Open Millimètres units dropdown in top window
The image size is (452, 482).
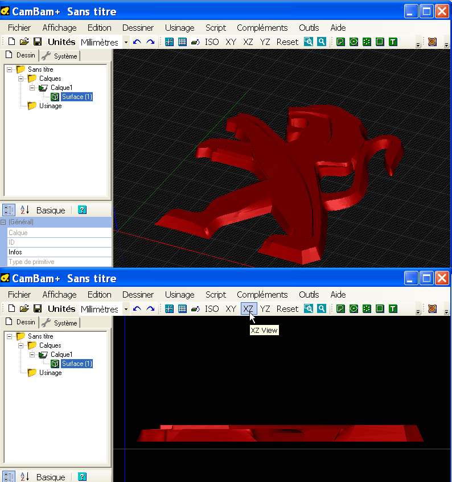126,42
